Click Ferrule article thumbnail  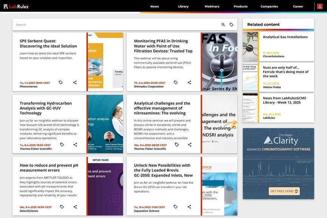pos(250,77)
